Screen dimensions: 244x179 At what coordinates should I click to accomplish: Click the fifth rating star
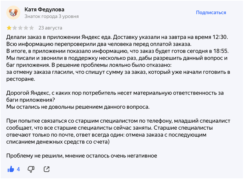coord(31,28)
